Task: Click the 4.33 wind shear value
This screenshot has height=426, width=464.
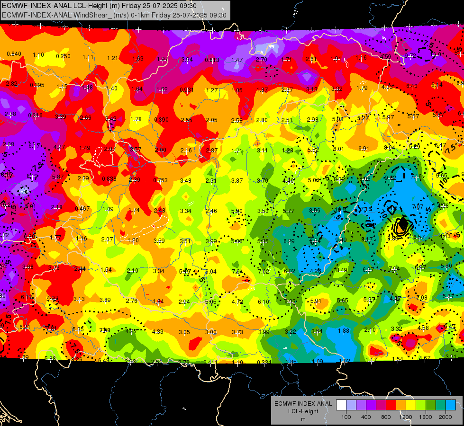Action: pos(157,332)
